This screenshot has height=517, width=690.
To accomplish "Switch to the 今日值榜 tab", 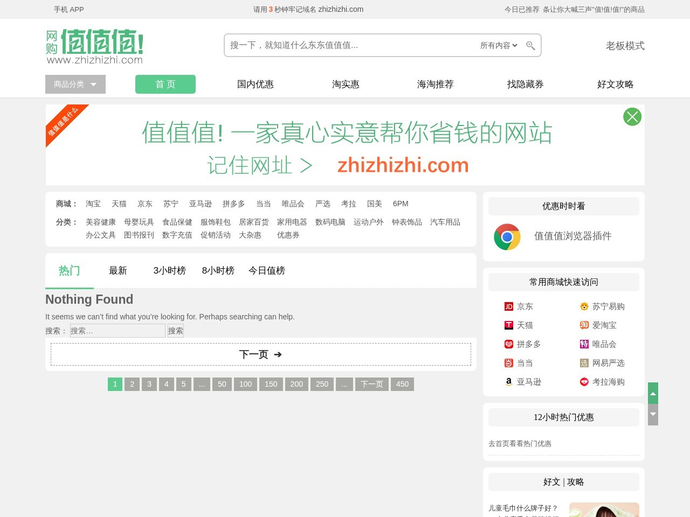I will point(267,271).
